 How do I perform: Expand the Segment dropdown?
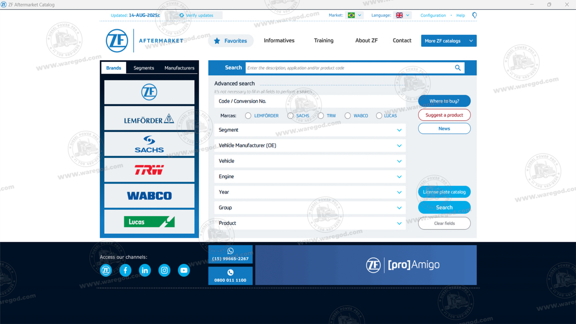coord(310,130)
